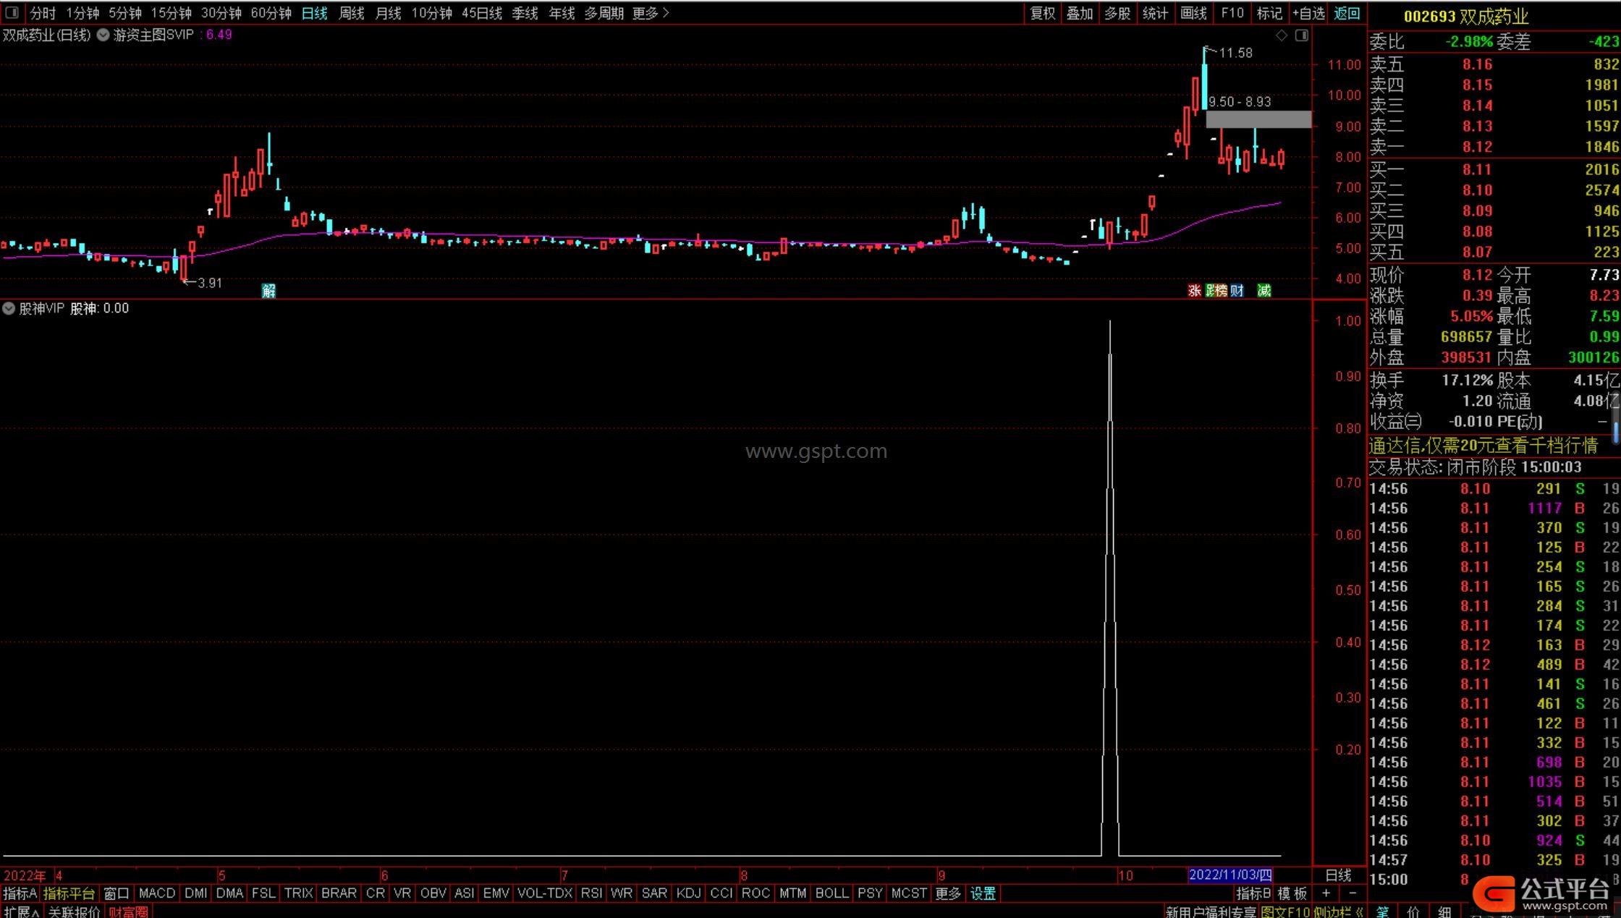Switch to 60分钟 period
The height and width of the screenshot is (918, 1621).
(271, 13)
